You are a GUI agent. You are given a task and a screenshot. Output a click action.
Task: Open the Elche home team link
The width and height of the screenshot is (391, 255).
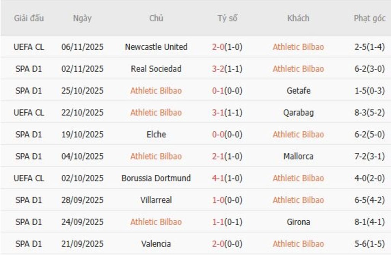[x=156, y=134]
